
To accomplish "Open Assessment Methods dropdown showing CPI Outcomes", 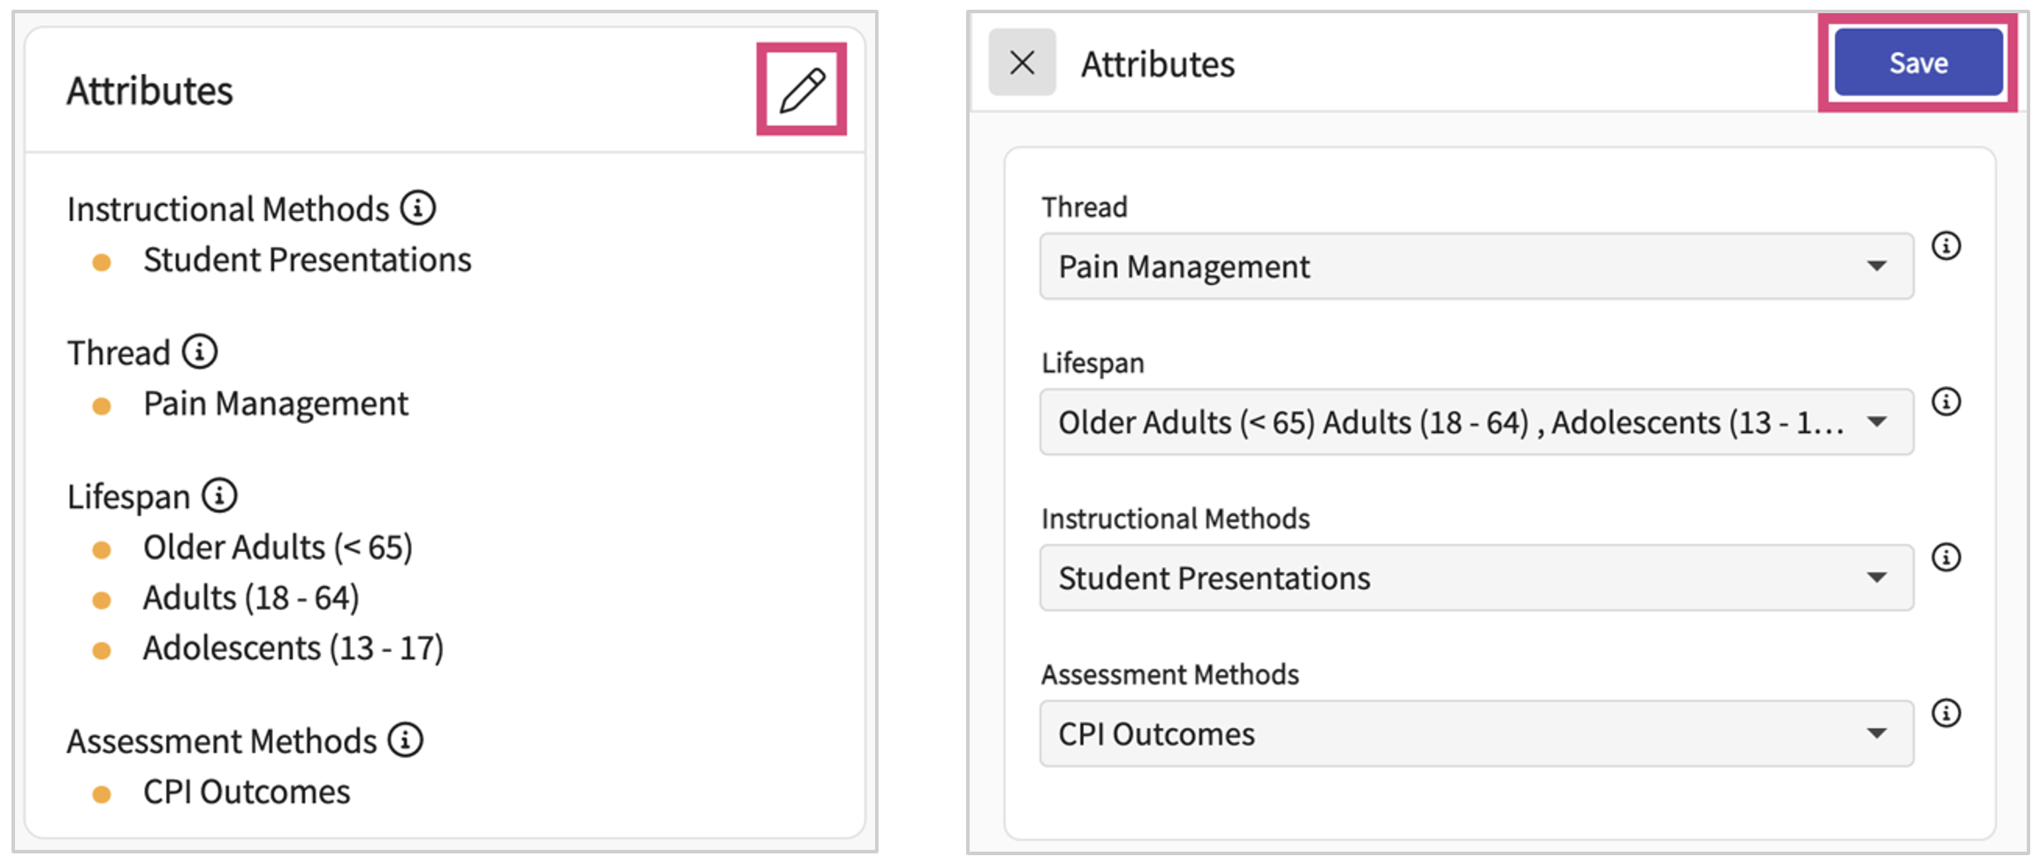I will 1476,734.
